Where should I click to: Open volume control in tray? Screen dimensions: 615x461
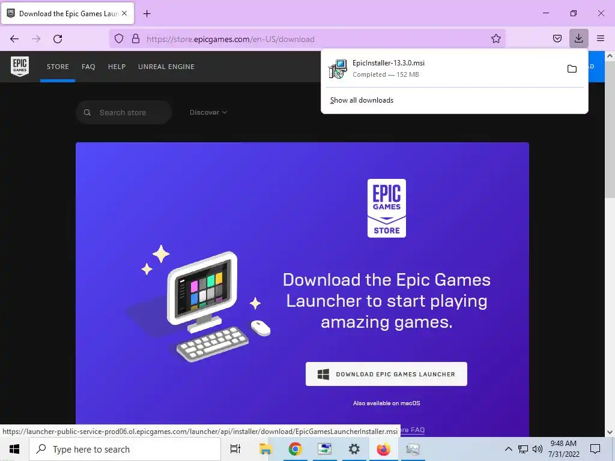(x=538, y=449)
